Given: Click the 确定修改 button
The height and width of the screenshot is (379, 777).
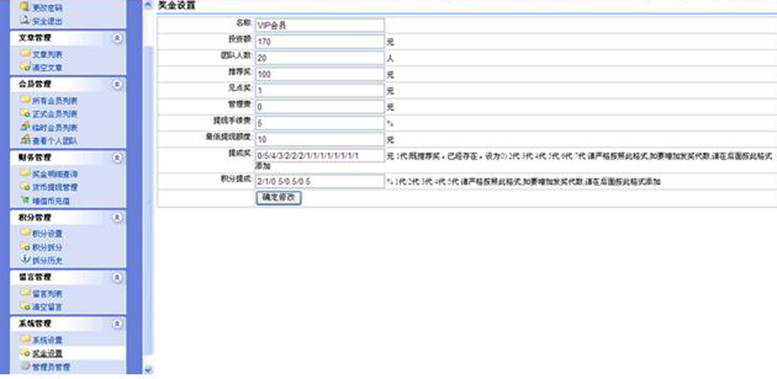Looking at the screenshot, I should [278, 197].
